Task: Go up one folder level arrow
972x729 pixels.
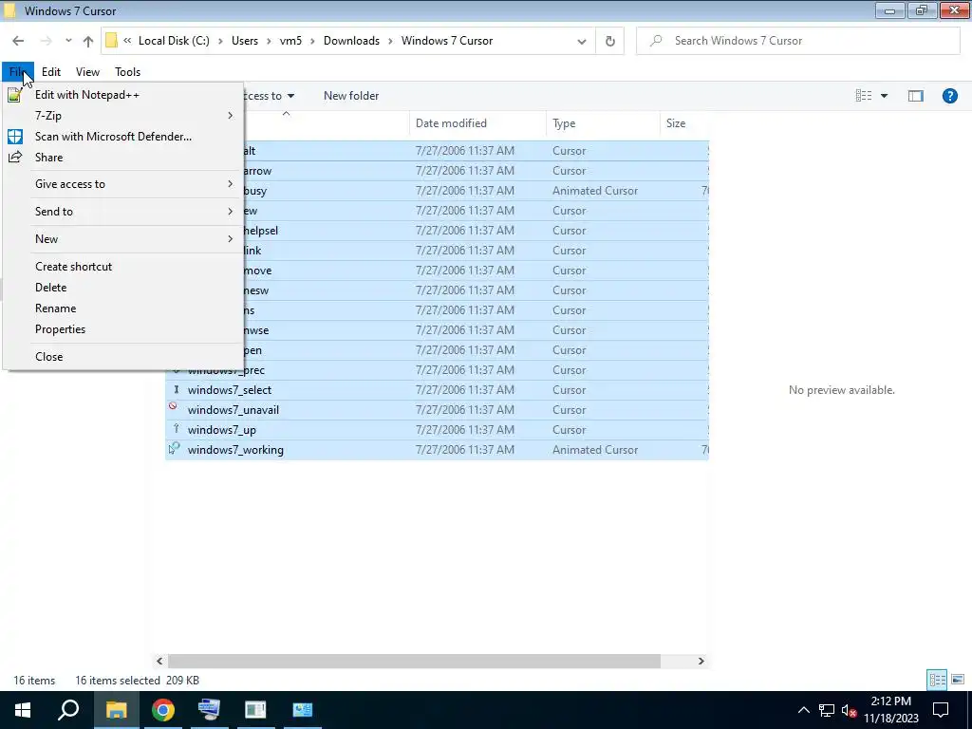Action: [88, 41]
